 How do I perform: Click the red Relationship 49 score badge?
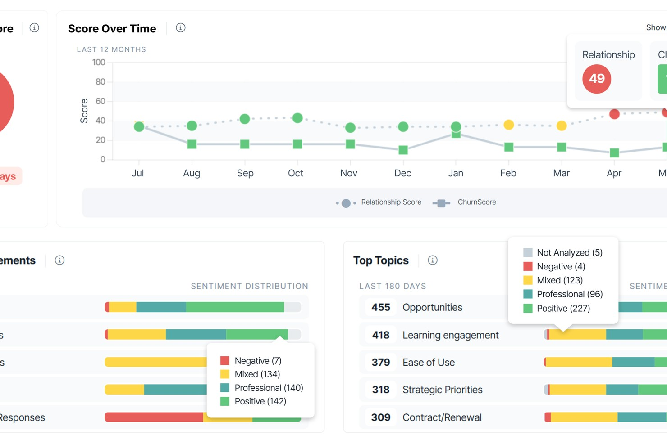click(x=596, y=79)
